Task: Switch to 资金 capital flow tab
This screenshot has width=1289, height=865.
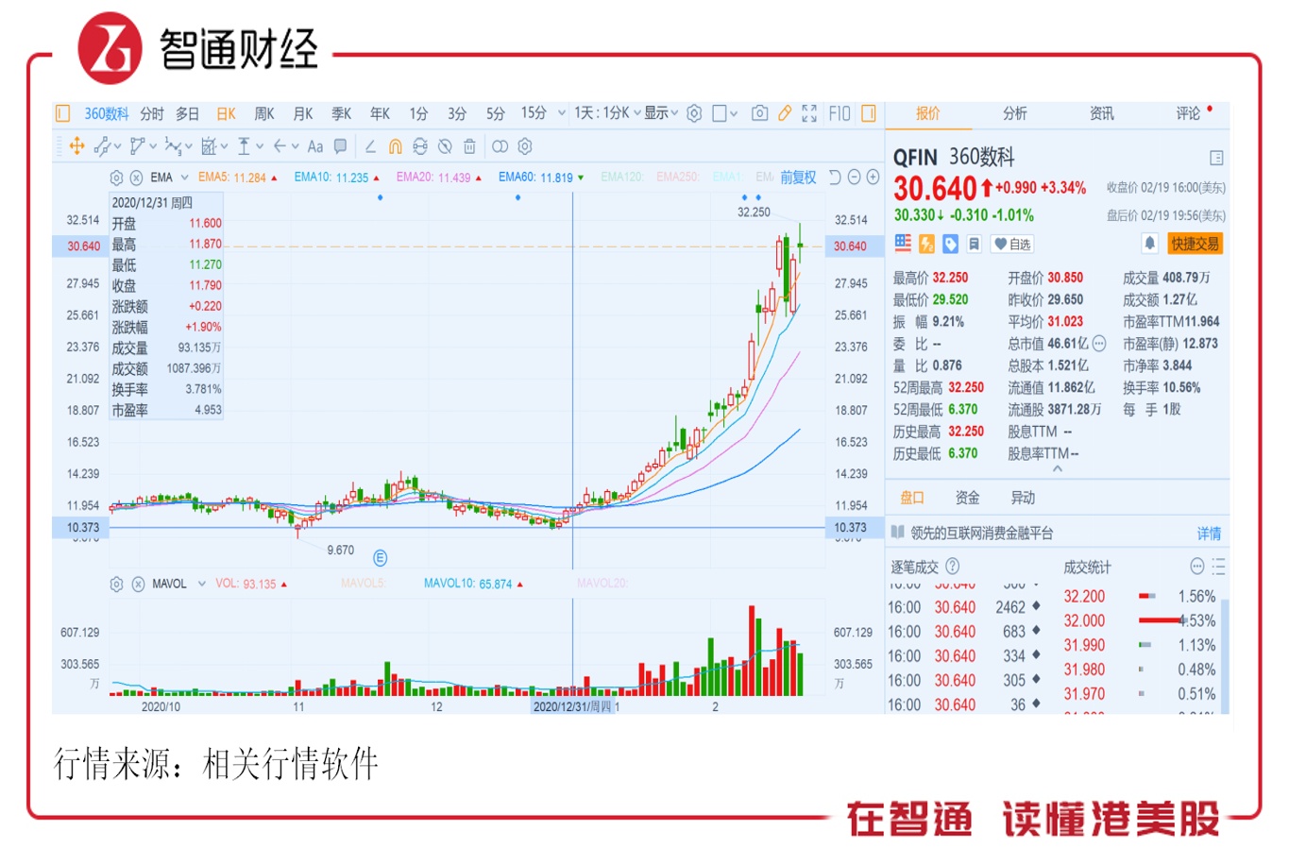Action: tap(967, 498)
